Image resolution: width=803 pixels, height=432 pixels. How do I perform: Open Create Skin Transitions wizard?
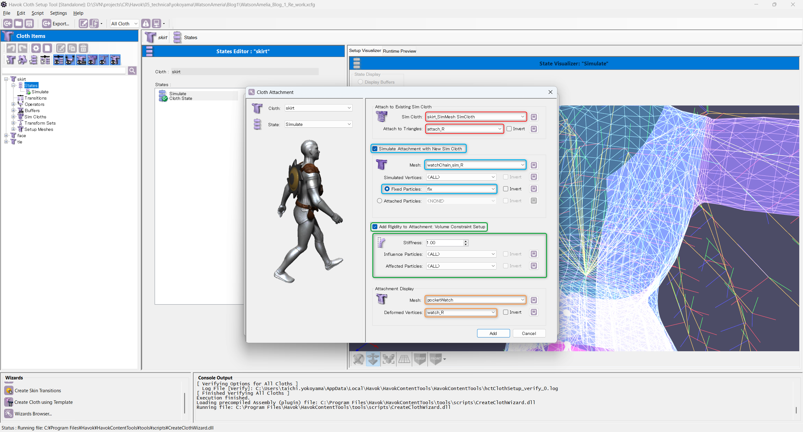tap(33, 390)
